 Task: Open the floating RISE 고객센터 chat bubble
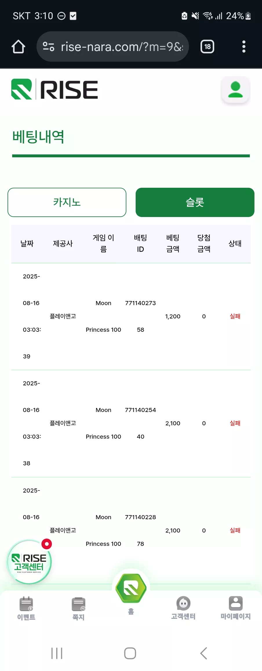tap(29, 562)
